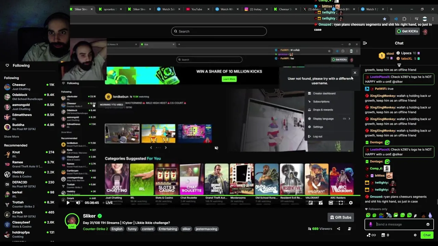Click the poop emote above chat input
This screenshot has width=438, height=246.
point(424,215)
